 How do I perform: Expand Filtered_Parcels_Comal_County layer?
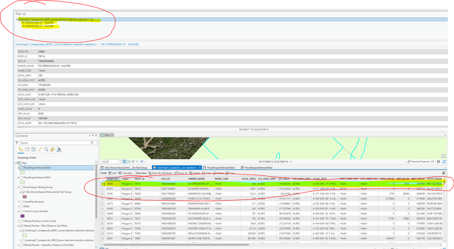pyautogui.click(x=18, y=221)
